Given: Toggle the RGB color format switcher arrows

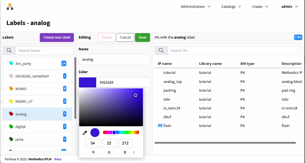Looking at the screenshot, I should (134, 152).
